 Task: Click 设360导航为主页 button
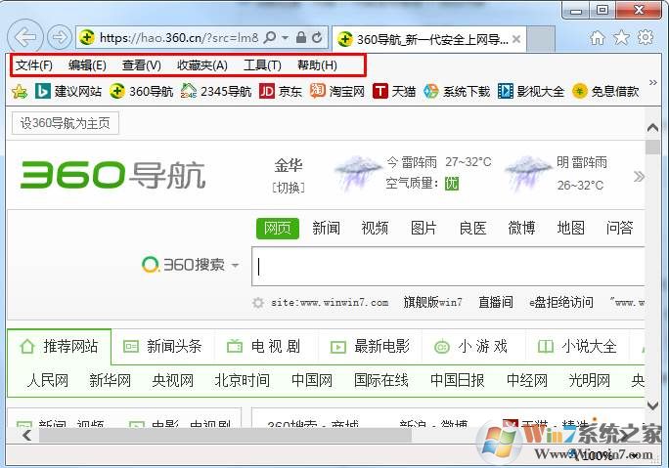65,123
